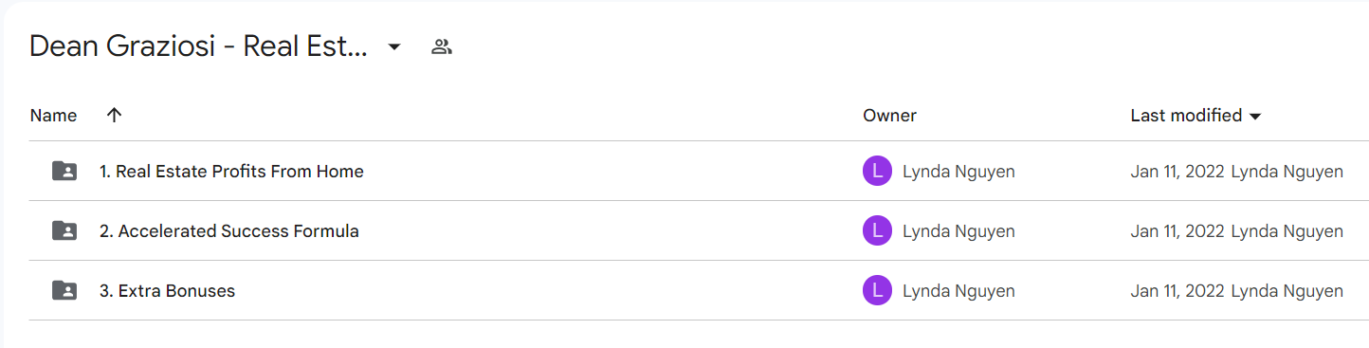Click Jan 11, 2022 date for Accelerated Success Formula
Viewport: 1369px width, 348px height.
[x=1177, y=230]
